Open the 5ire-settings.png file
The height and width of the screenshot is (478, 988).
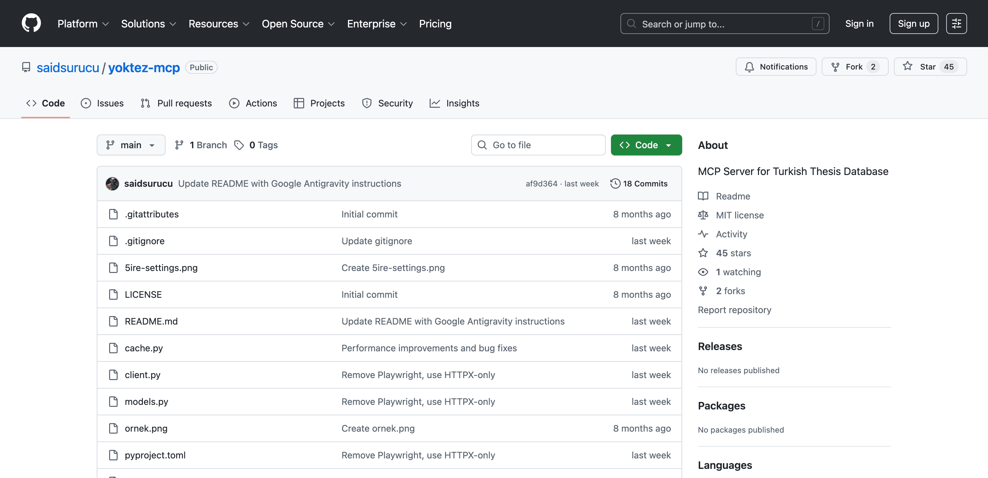coord(161,267)
